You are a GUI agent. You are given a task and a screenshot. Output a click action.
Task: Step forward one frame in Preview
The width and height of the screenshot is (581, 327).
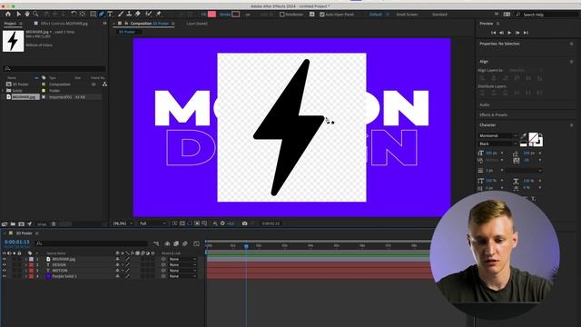[x=517, y=33]
